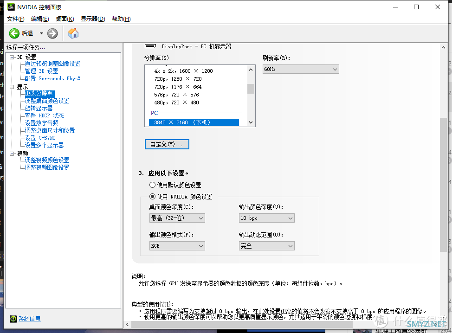Collapse the 显示 tree node
452x333 pixels.
coord(12,87)
